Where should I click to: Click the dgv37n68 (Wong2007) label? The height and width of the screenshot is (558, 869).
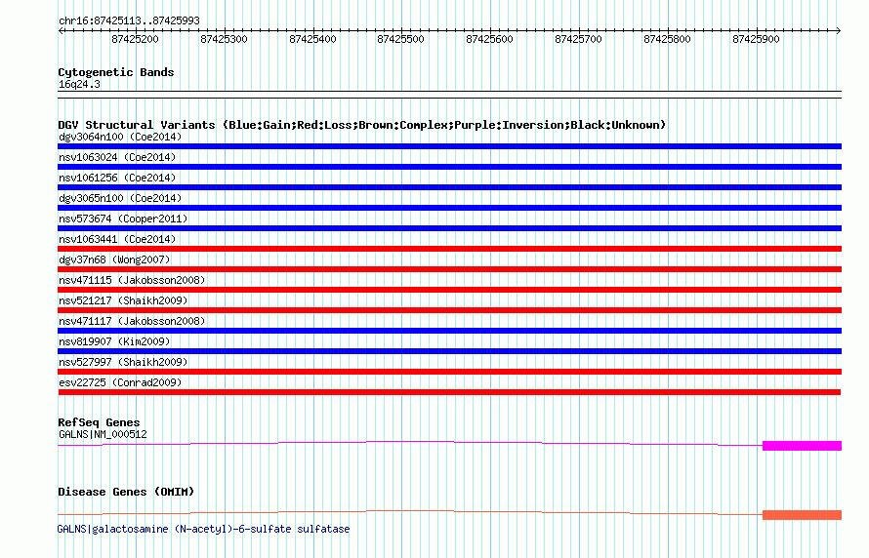[x=114, y=259]
